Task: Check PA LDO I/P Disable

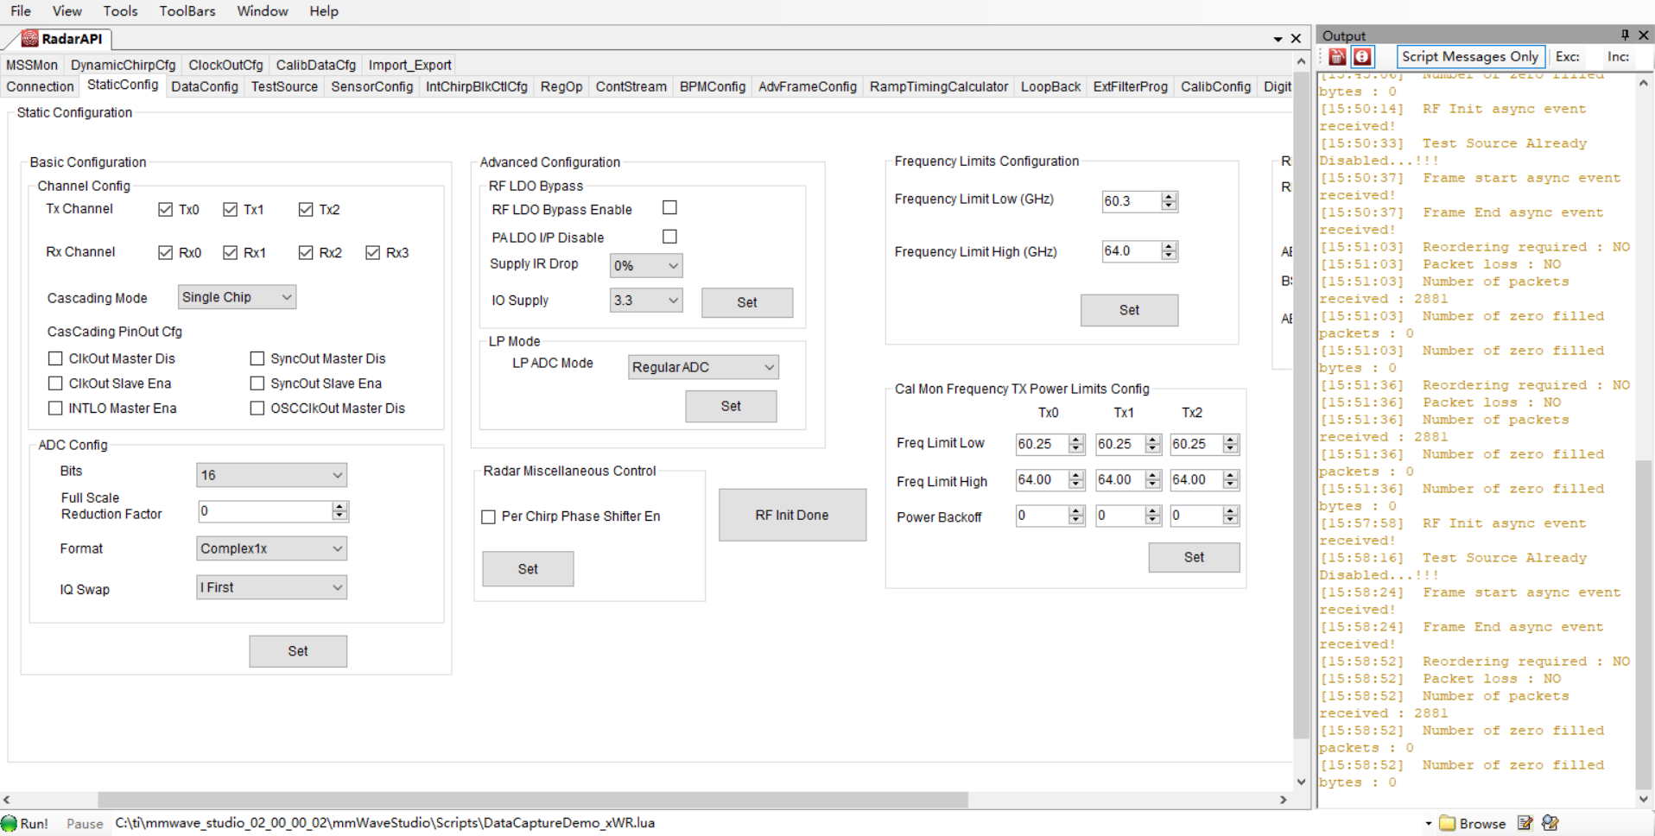Action: tap(669, 237)
